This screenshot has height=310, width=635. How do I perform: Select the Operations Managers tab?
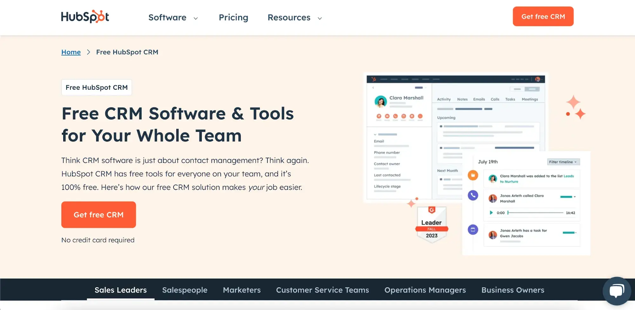pos(425,290)
